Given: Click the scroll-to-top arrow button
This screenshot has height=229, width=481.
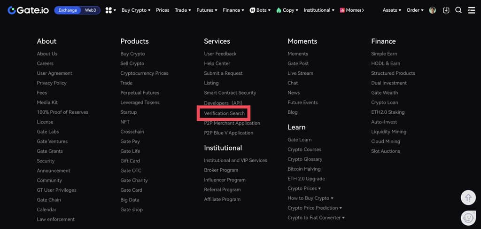Looking at the screenshot, I should (468, 197).
